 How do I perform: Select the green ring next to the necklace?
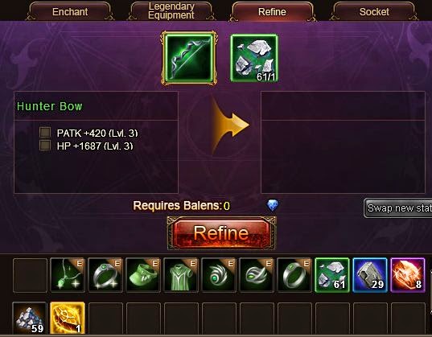click(105, 275)
